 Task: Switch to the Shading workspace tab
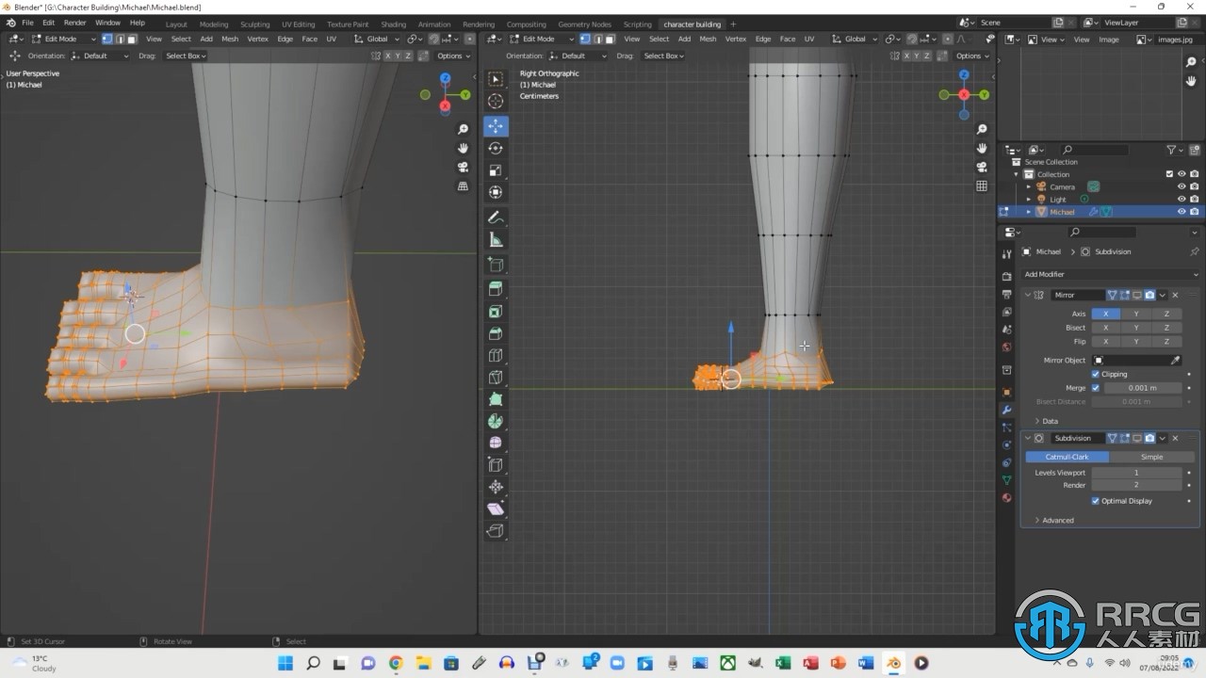point(393,24)
